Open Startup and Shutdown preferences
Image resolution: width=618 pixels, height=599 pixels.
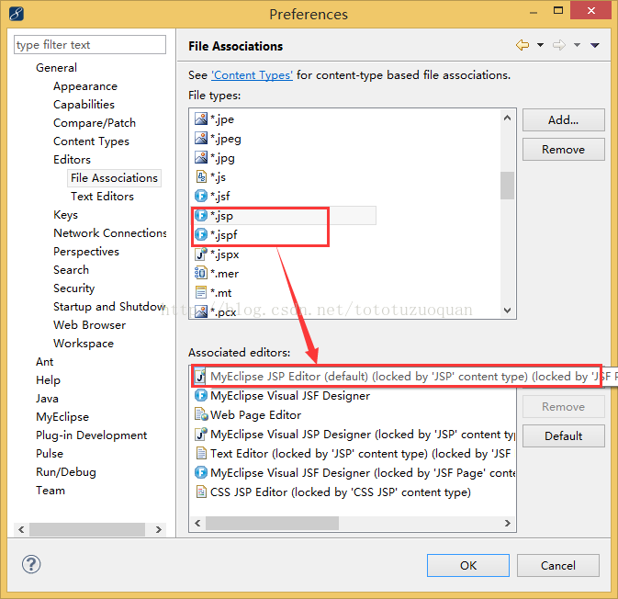109,307
